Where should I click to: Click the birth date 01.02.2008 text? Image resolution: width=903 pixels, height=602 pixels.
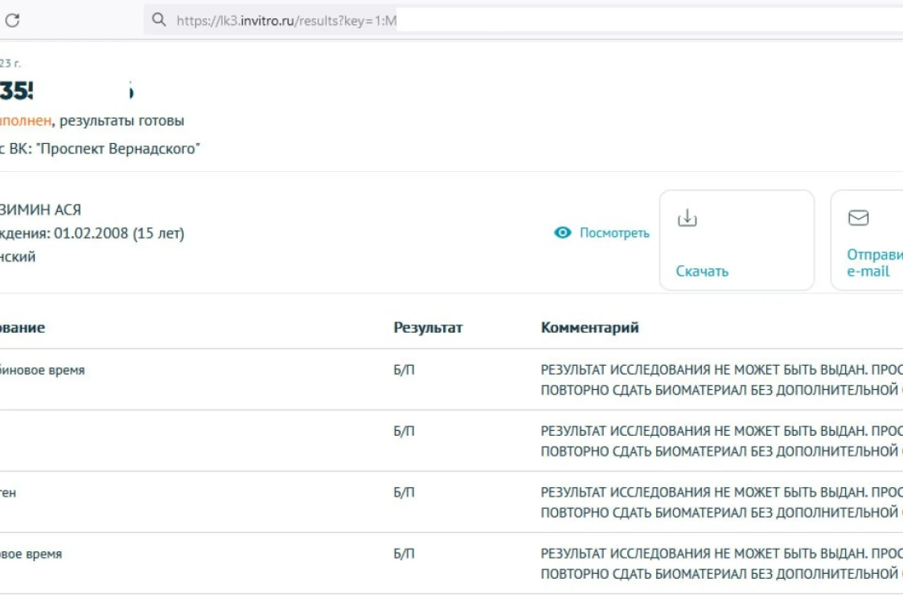tap(91, 233)
